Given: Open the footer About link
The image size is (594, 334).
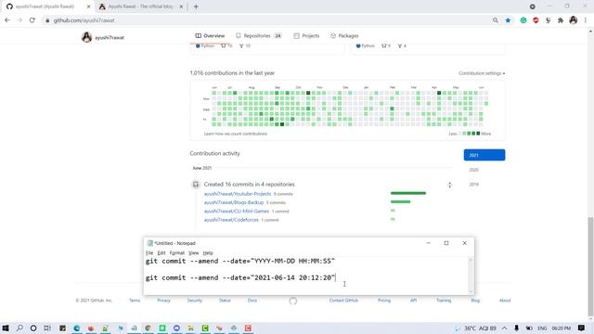Looking at the screenshot, I should 505,301.
